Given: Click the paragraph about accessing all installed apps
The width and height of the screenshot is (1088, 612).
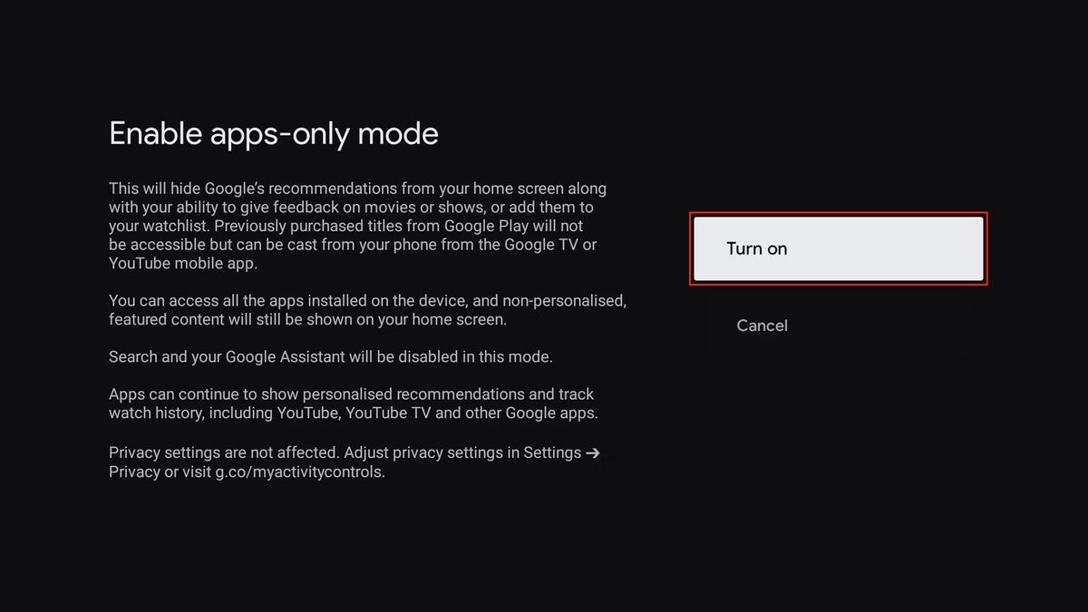Looking at the screenshot, I should pyautogui.click(x=368, y=309).
